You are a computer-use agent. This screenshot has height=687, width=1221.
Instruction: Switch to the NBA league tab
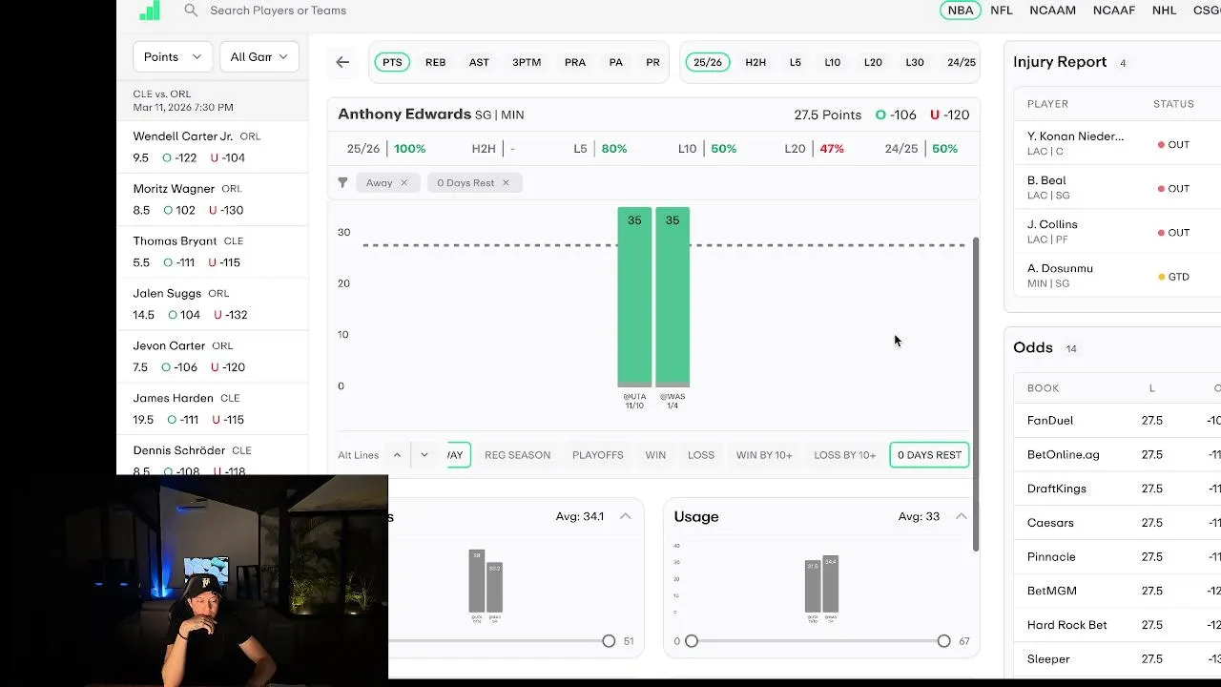pos(961,10)
